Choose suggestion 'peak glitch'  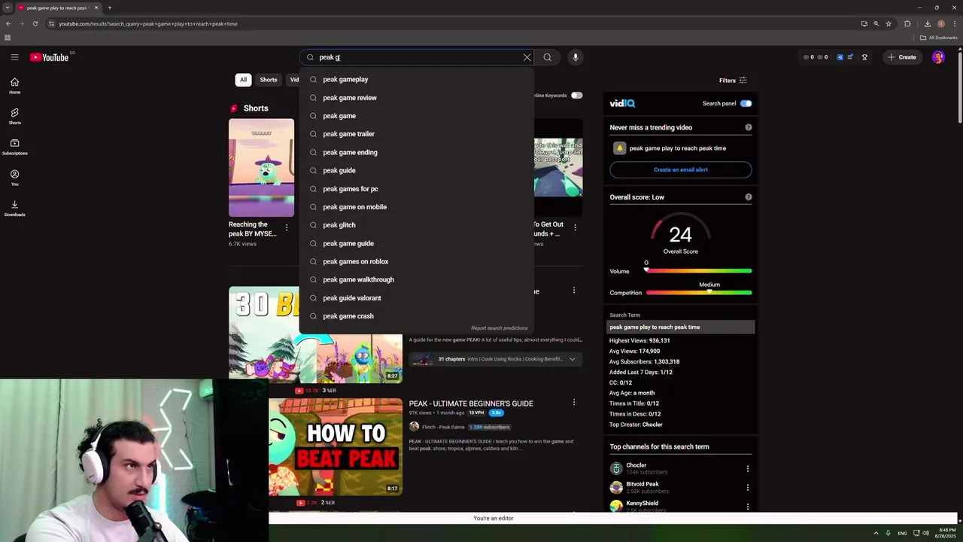tap(416, 225)
